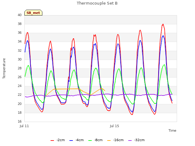Viewport: 195px width, 146px height.
Task: Click the 40 y-axis tick label
Action: click(x=19, y=15)
